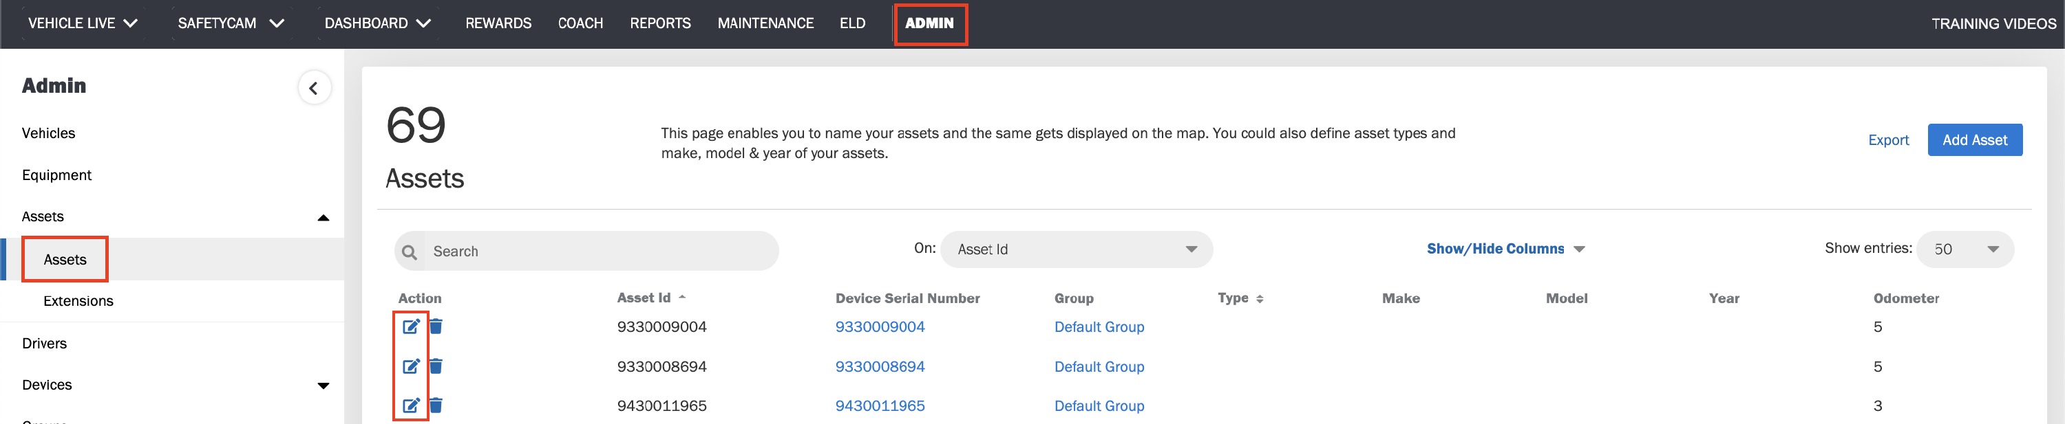Image resolution: width=2065 pixels, height=424 pixels.
Task: Open the REPORTS top menu
Action: pyautogui.click(x=659, y=23)
